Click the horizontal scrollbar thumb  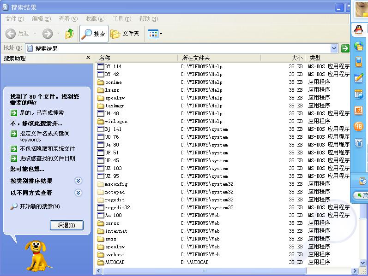205,271
